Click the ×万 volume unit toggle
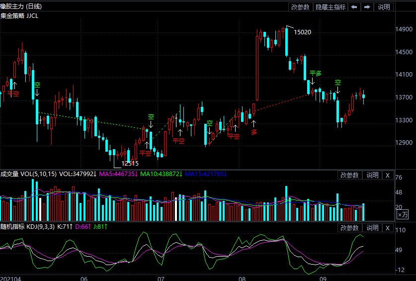 402,215
